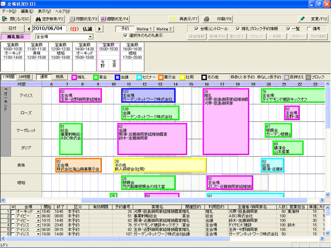Go to next date with right arrow
The height and width of the screenshot is (248, 331).
click(x=100, y=29)
